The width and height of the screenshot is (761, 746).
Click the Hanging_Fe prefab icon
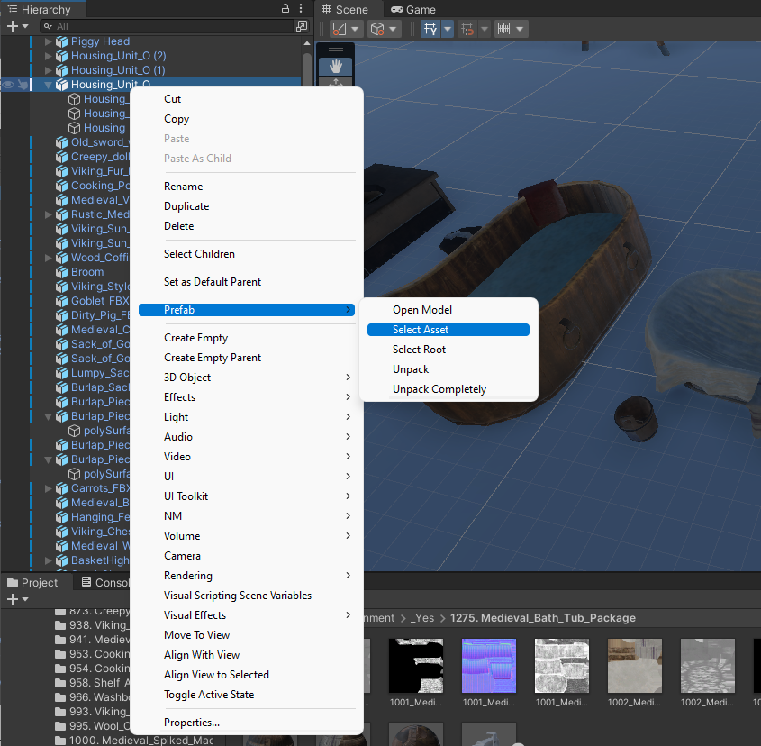point(61,517)
